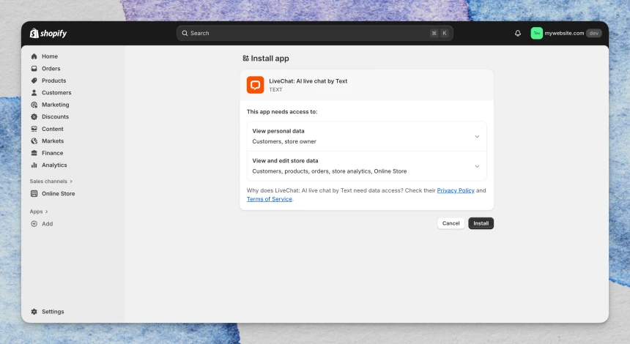Open Discounts page
Screen dimensions: 630x344
[56, 117]
